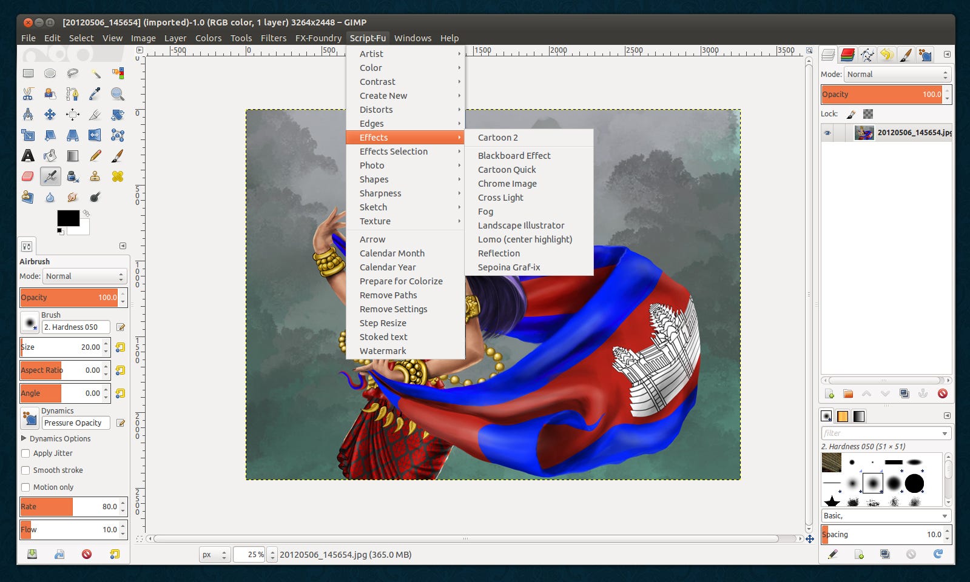Viewport: 970px width, 582px height.
Task: Expand Dynamics Options section
Action: point(24,438)
